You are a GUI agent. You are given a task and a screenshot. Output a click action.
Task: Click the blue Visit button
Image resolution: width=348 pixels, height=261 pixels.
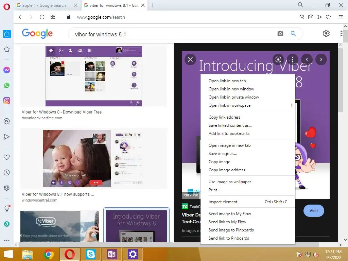[314, 211]
